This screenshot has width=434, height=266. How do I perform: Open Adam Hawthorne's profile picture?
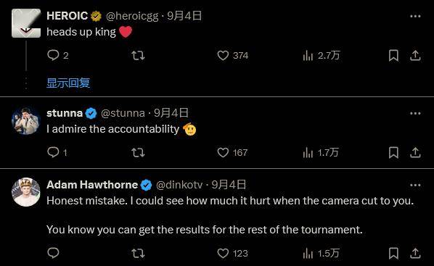click(x=26, y=192)
